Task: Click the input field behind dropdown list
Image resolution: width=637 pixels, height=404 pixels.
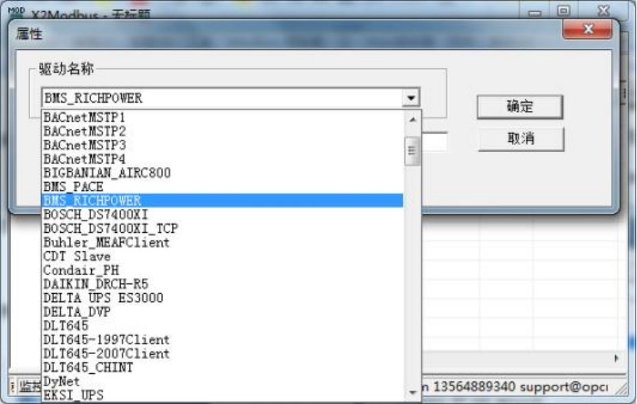Action: pos(434,142)
